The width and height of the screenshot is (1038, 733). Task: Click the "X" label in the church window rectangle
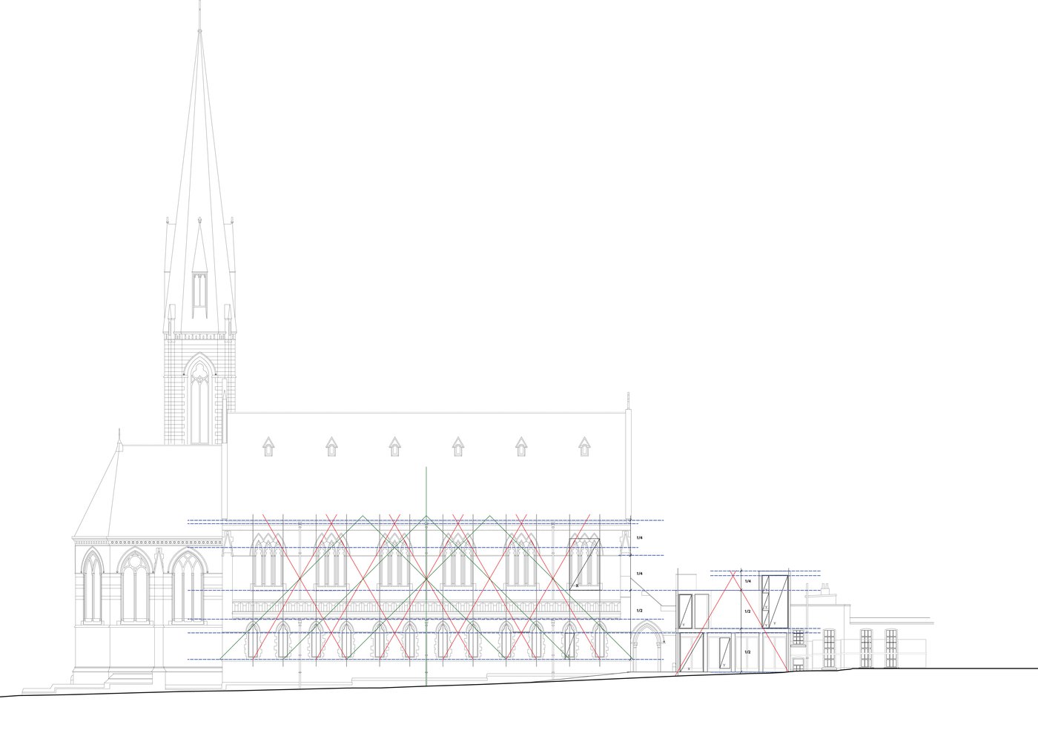577,586
